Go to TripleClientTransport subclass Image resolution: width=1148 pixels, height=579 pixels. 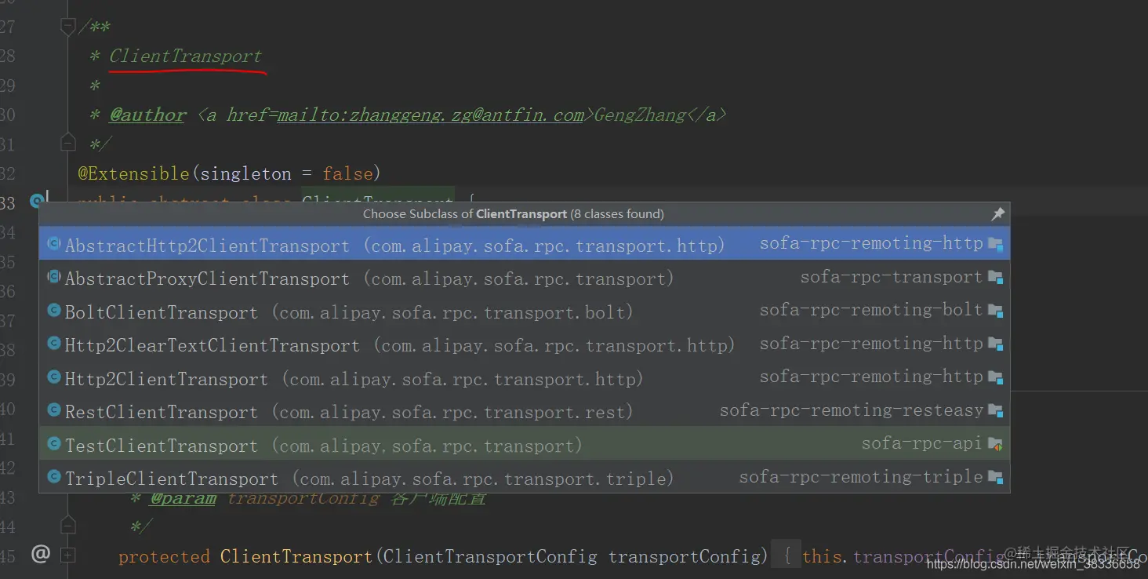click(525, 478)
